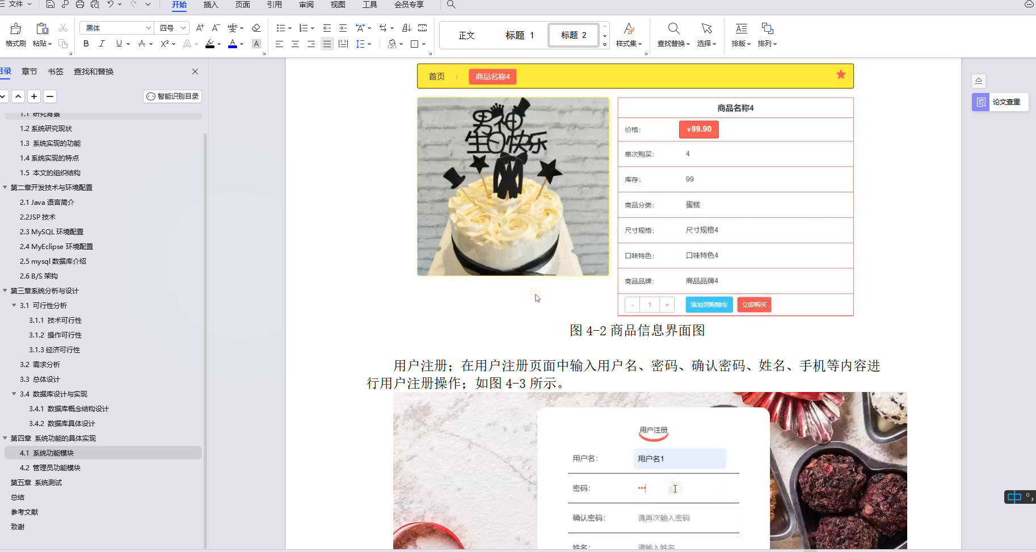Screen dimensions: 1036x552
Task: Click the Save icon in the quick access bar
Action: [50, 5]
